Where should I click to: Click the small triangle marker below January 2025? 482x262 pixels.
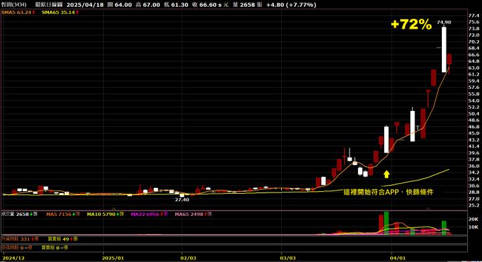point(114,209)
